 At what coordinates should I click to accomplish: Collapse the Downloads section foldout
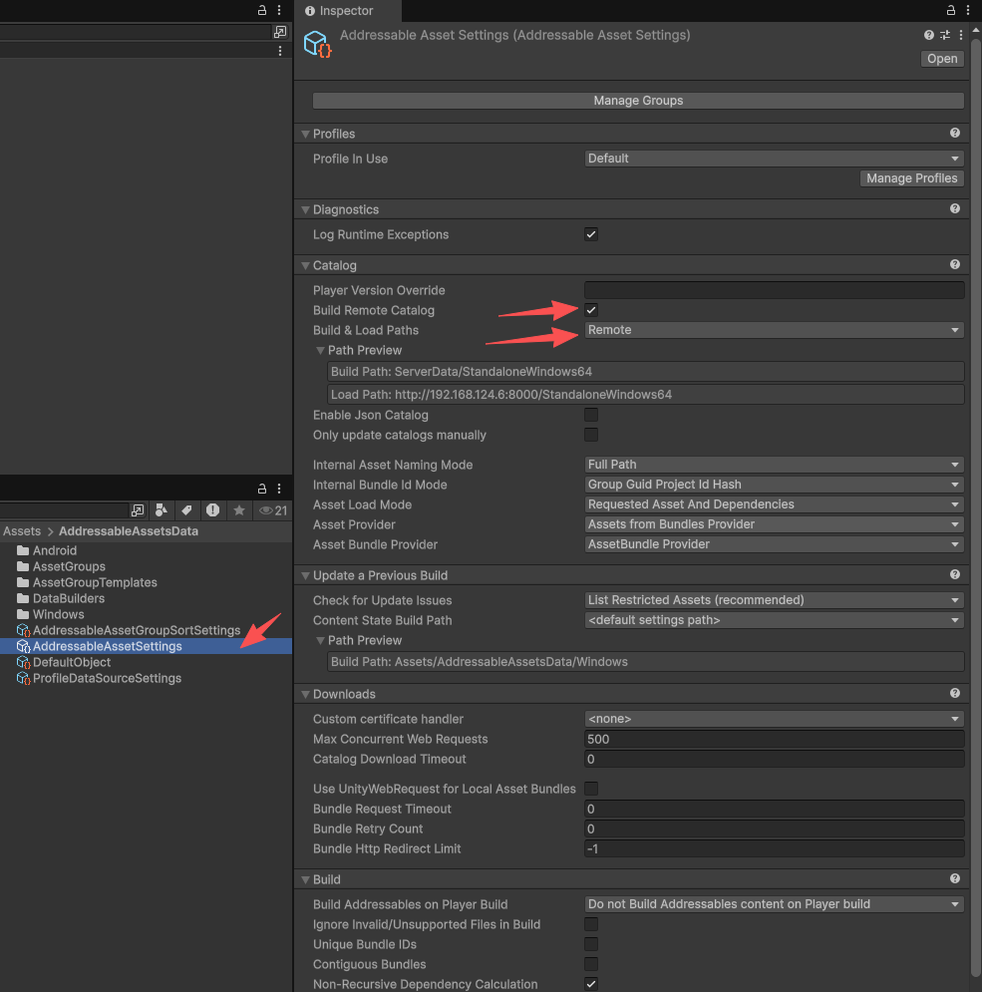(x=306, y=694)
